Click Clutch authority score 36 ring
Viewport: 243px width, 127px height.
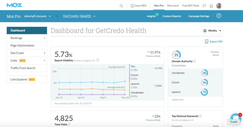204,82
